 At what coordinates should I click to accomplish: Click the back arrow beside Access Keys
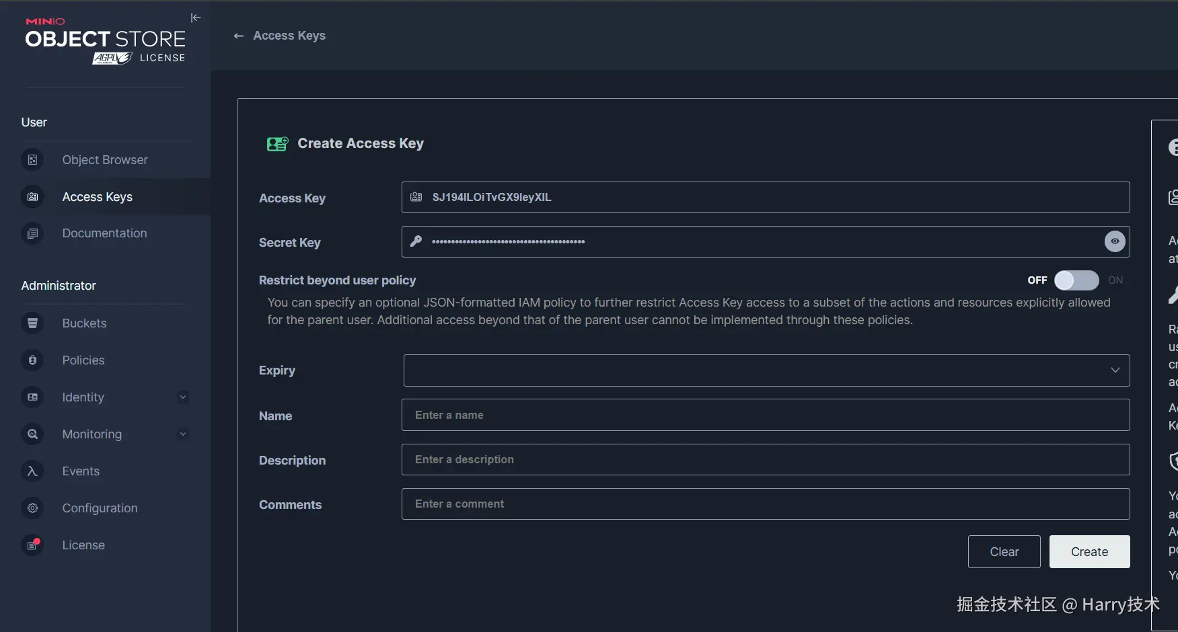coord(238,36)
